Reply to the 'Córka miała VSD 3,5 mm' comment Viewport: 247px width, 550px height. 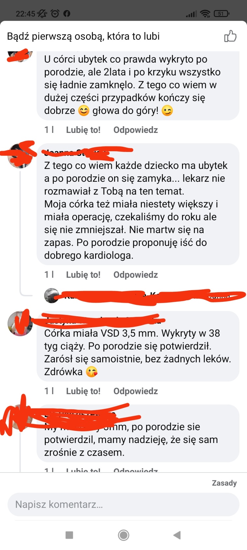pyautogui.click(x=136, y=391)
